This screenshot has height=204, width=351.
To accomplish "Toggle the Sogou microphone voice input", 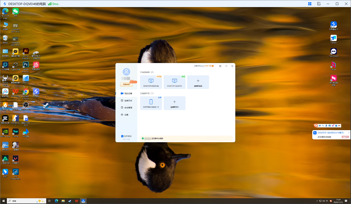I will [x=326, y=126].
